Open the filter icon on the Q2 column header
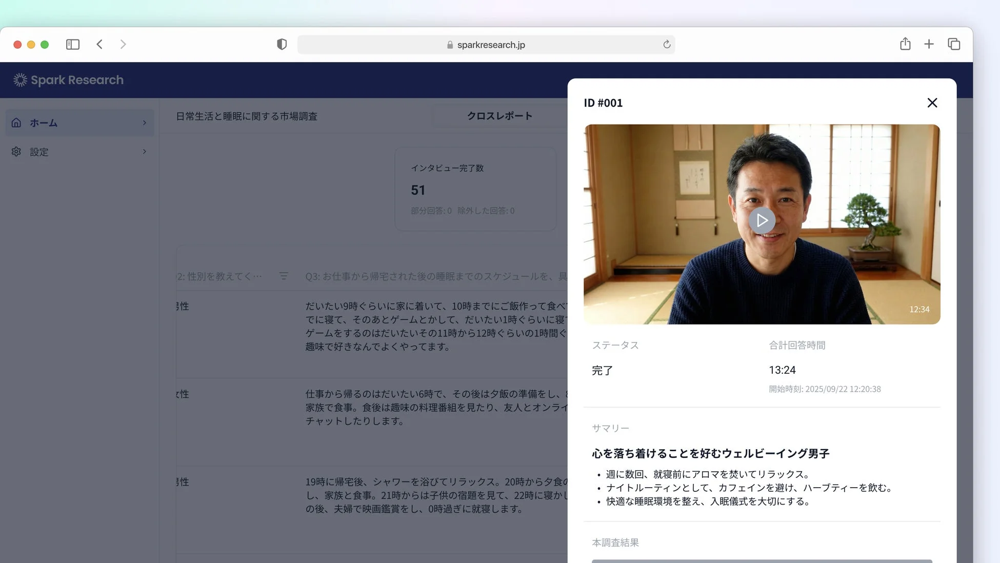 pyautogui.click(x=284, y=276)
